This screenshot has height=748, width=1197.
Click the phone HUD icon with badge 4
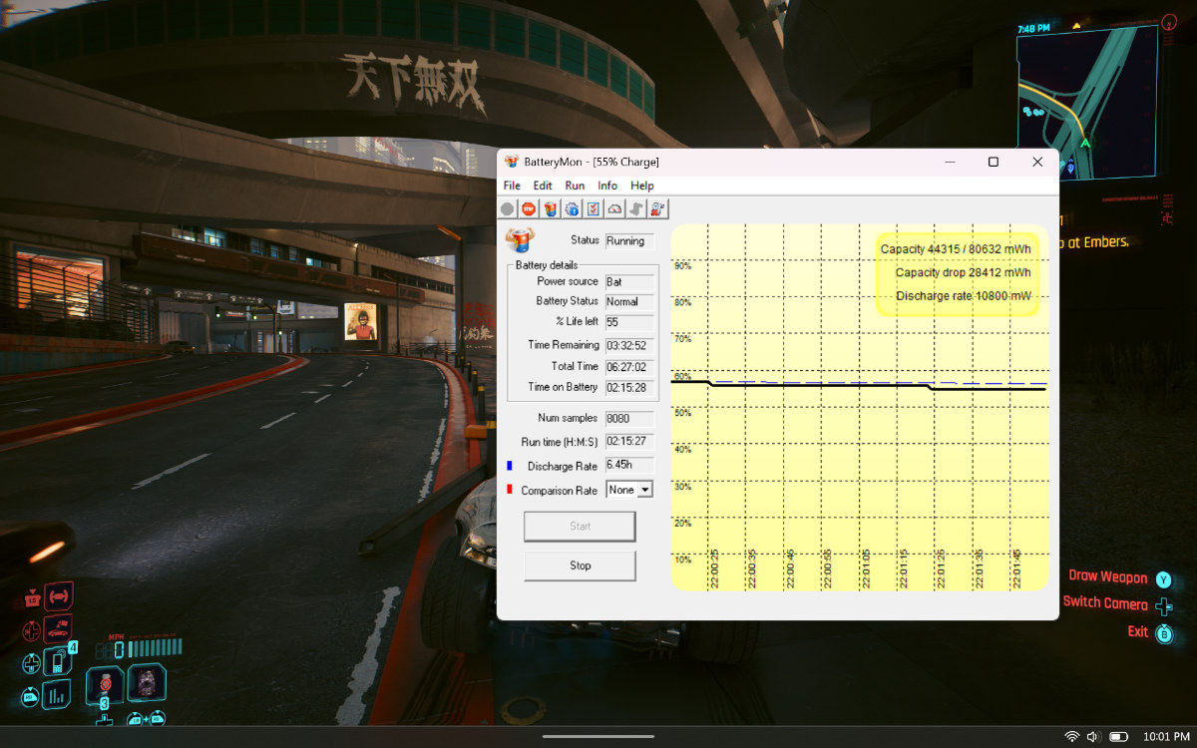tap(59, 661)
